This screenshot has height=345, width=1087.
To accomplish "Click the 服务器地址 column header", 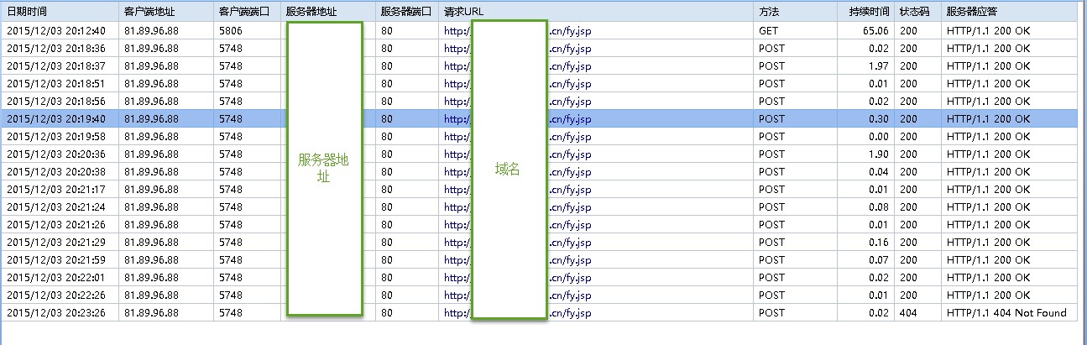I will click(327, 12).
